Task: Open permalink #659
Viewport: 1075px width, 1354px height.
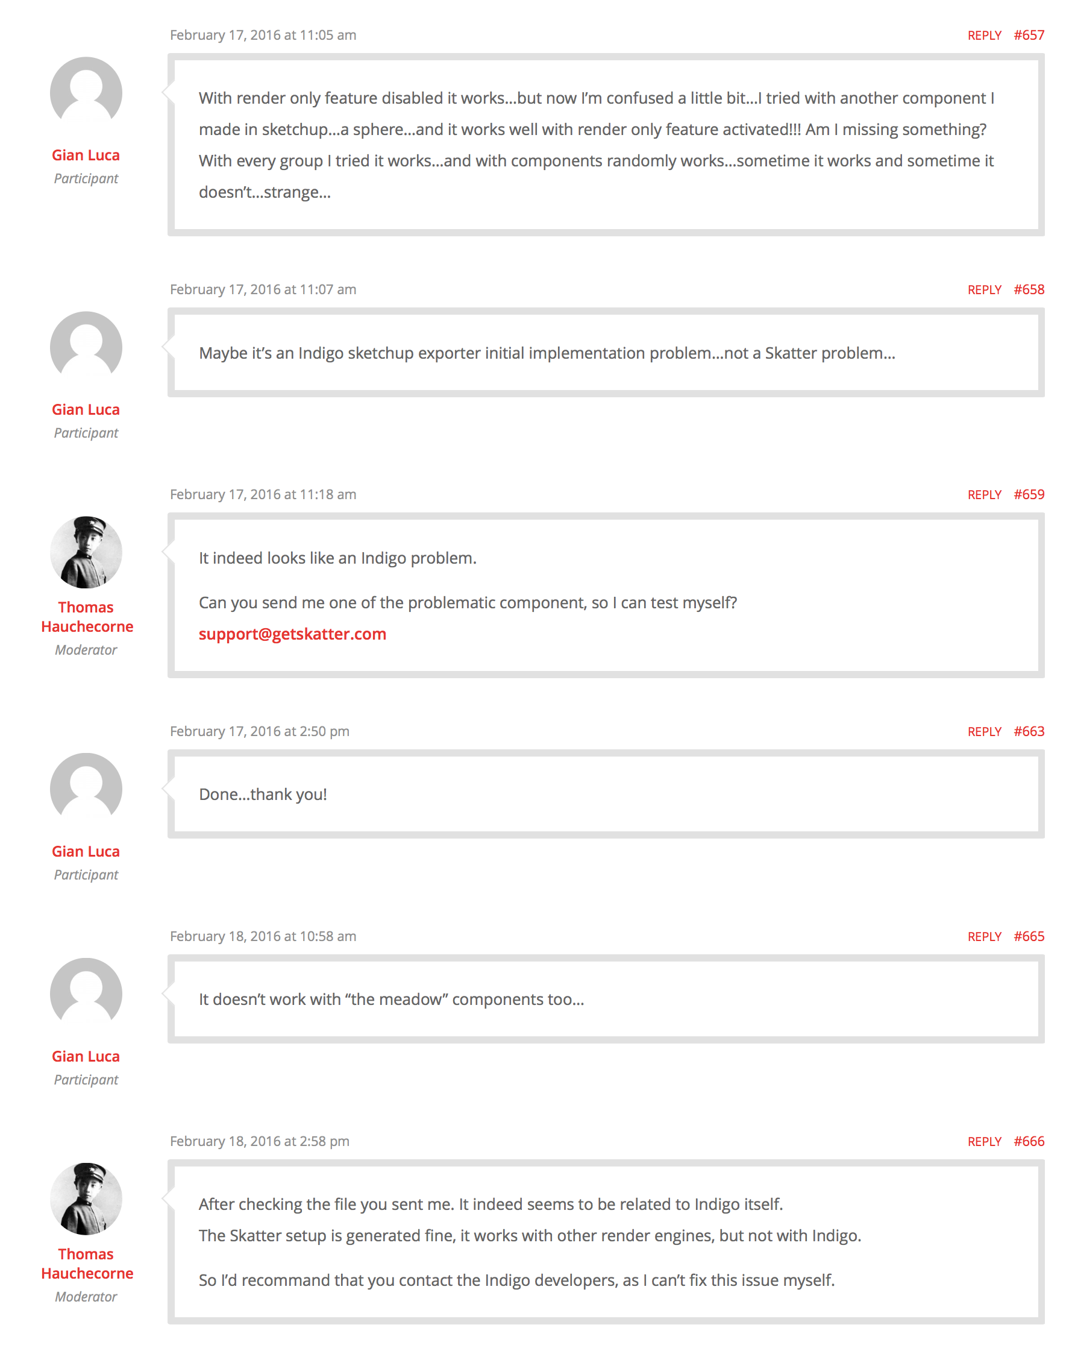Action: 1029,494
